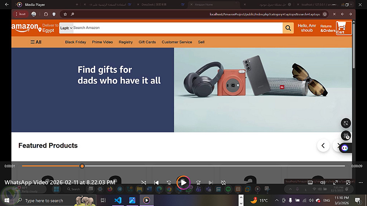Screen dimensions: 367x206
Task: Click Deliver to Egypt location
Action: pos(48,28)
